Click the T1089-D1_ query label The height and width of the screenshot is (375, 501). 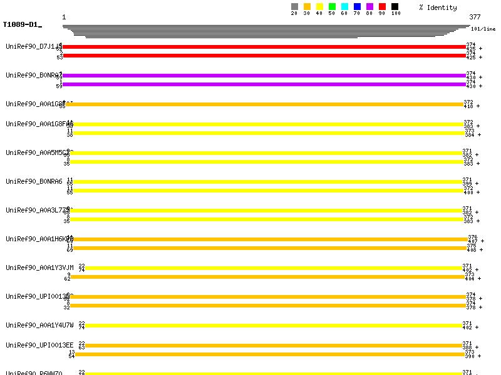[22, 25]
